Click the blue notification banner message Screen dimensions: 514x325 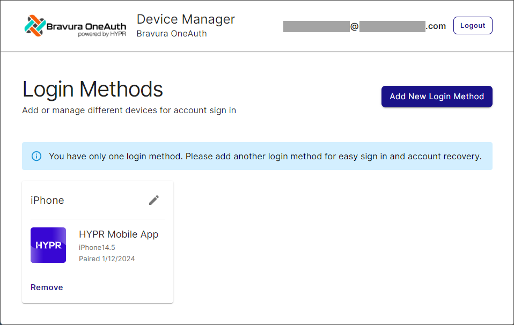click(257, 156)
